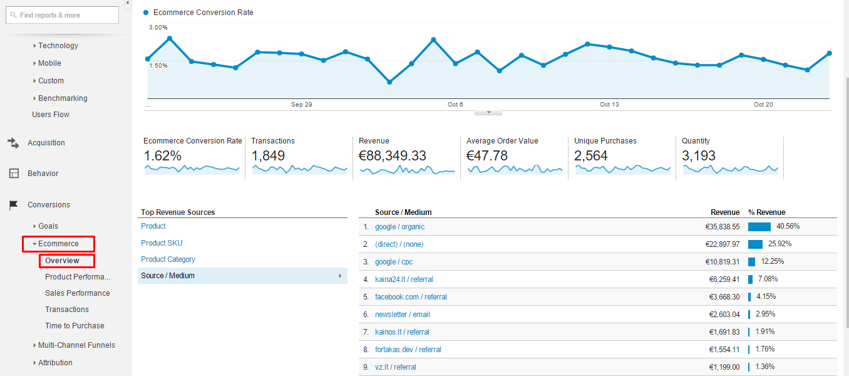Expand Multi-Channel Funnels
This screenshot has width=849, height=376.
pos(76,345)
